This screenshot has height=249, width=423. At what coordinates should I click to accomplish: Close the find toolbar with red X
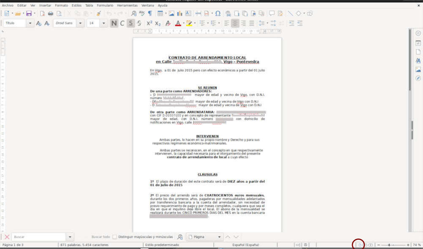pyautogui.click(x=7, y=237)
